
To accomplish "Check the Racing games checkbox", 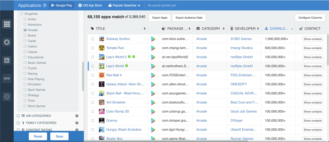I will click(x=25, y=74).
